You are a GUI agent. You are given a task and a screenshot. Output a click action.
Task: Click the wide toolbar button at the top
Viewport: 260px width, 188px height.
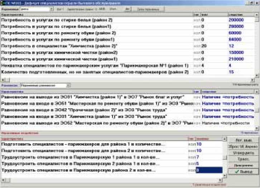coord(148,9)
